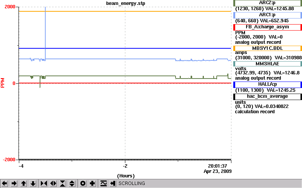Image resolution: width=302 pixels, height=188 pixels.
Task: Select the ARC2:p curve legend box
Action: (267, 3)
